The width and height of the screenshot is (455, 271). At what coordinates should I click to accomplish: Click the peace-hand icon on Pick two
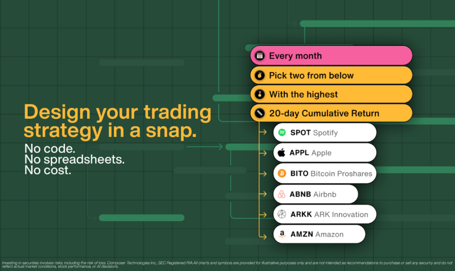(260, 75)
